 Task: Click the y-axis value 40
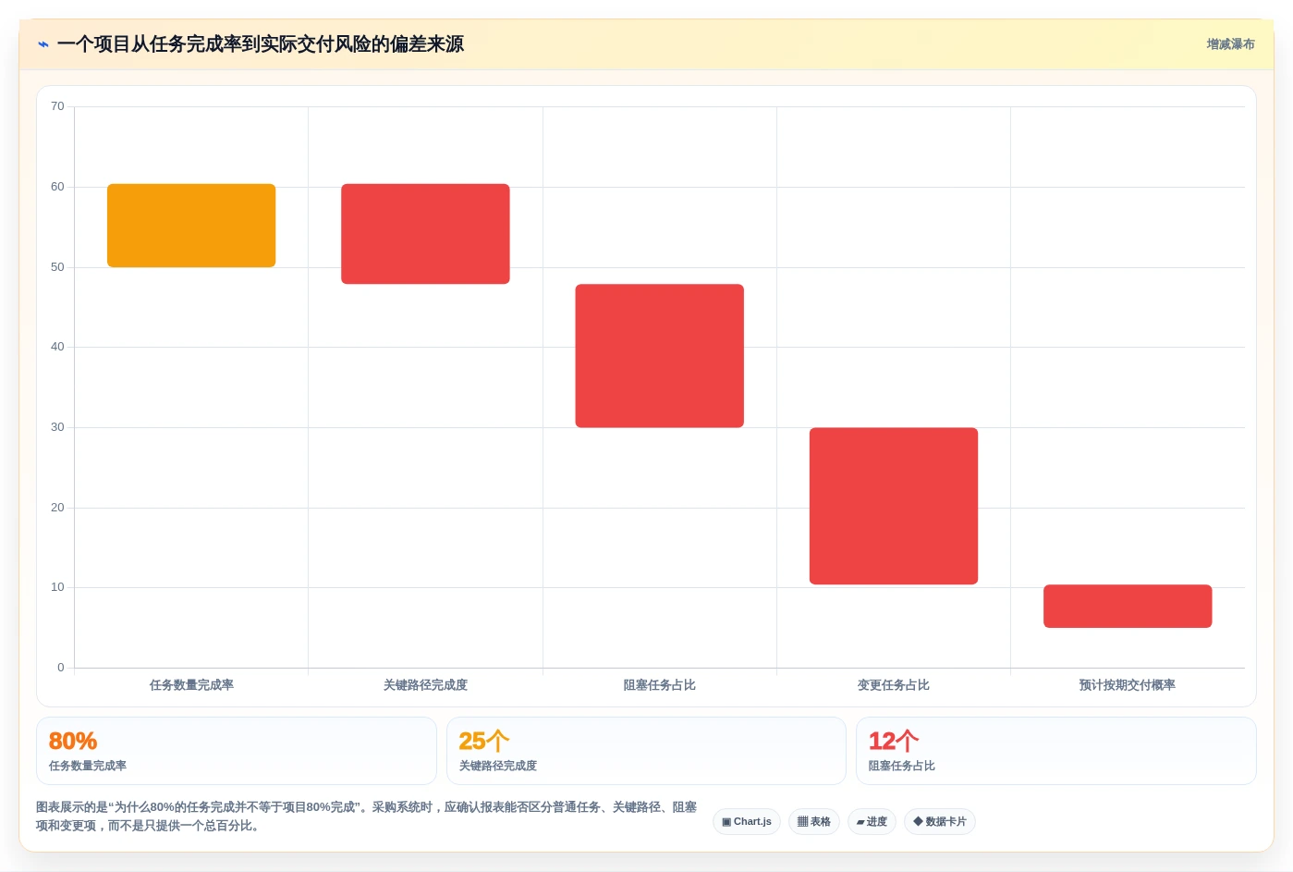coord(57,347)
